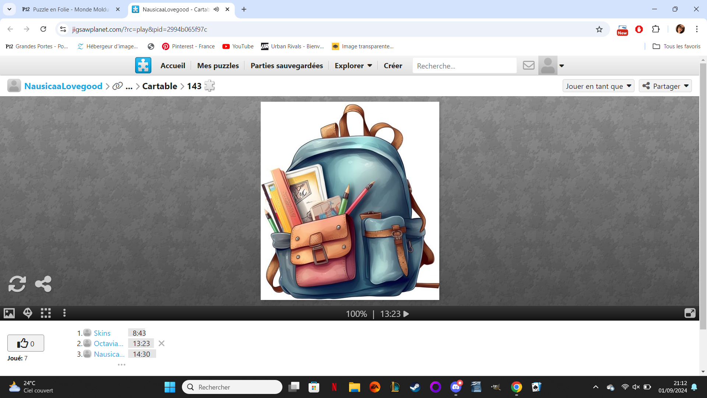Click the arrange pieces grid icon

(46, 313)
